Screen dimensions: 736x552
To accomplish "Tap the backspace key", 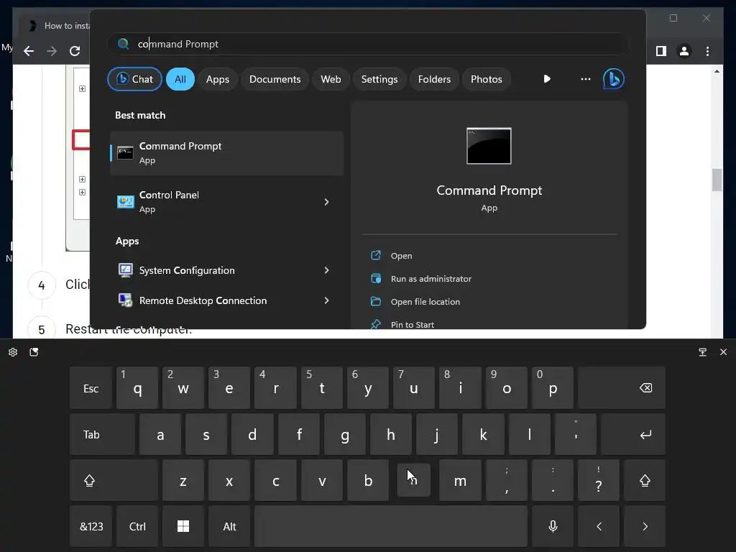I will 622,388.
